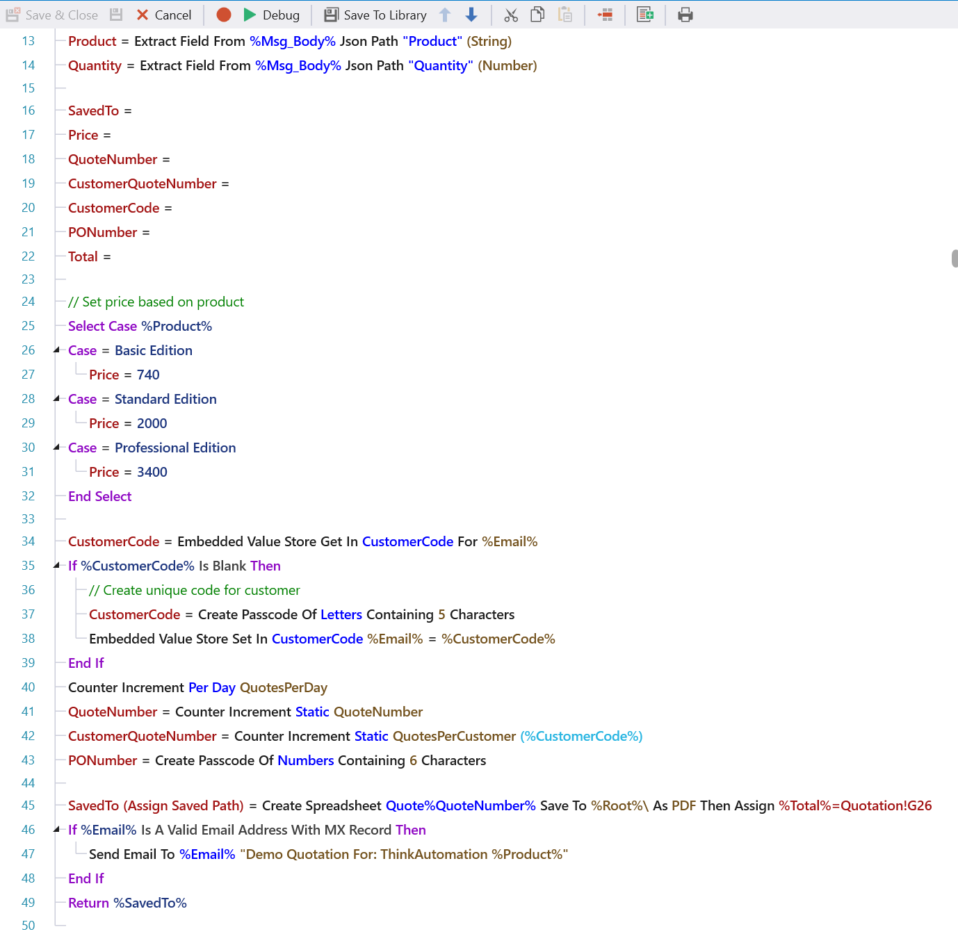Click the blue move line down arrow
Screen dimensions: 958x934
(x=471, y=15)
